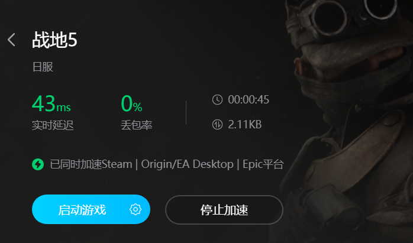This screenshot has width=413, height=243.
Task: Go back using the left chevron arrow
Action: [11, 40]
